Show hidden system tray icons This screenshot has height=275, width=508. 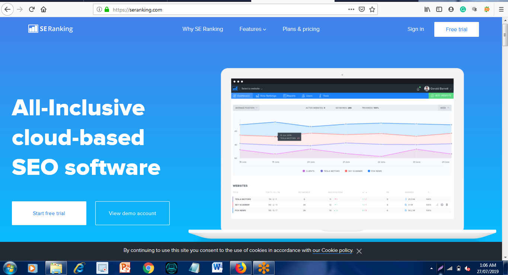431,268
